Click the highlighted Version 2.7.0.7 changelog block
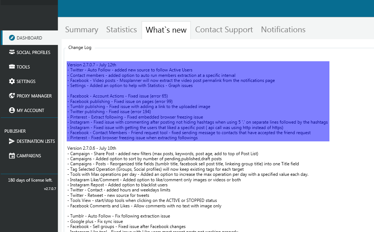The image size is (374, 232). (198, 101)
